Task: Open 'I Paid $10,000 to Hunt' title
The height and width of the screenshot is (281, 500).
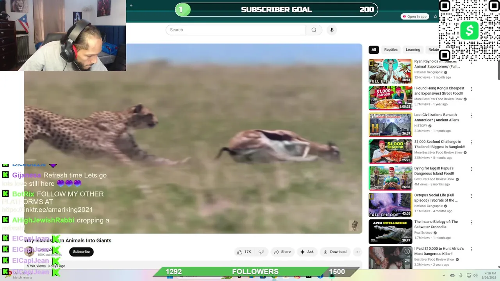Action: (x=439, y=251)
